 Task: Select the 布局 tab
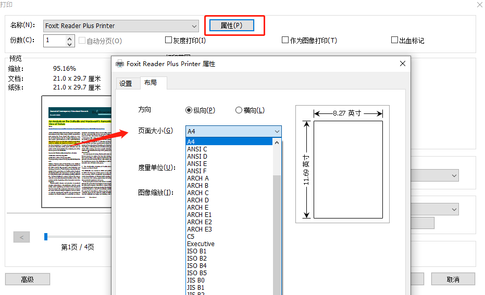click(x=151, y=83)
